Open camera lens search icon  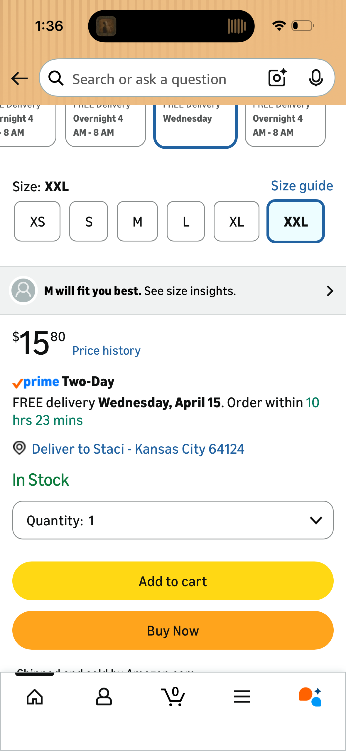click(277, 78)
